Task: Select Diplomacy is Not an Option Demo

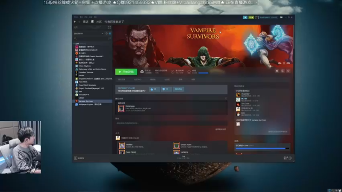Action: 93,69
